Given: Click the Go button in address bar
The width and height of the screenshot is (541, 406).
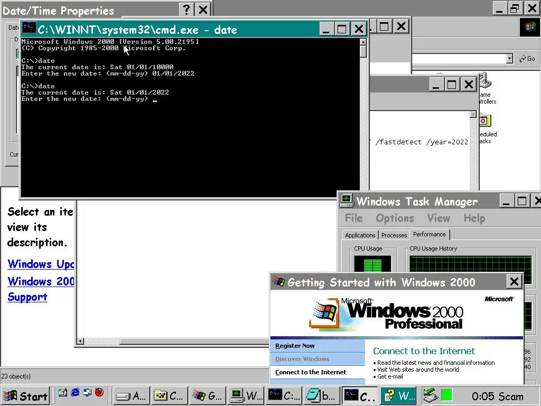Looking at the screenshot, I should [527, 59].
